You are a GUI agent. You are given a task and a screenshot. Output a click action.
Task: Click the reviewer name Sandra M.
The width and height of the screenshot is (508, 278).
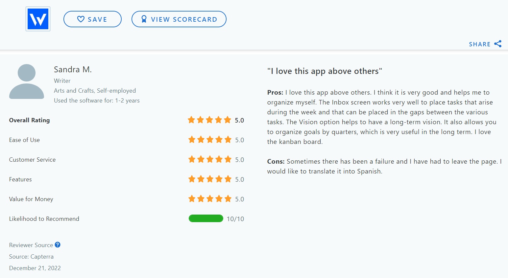pos(73,70)
